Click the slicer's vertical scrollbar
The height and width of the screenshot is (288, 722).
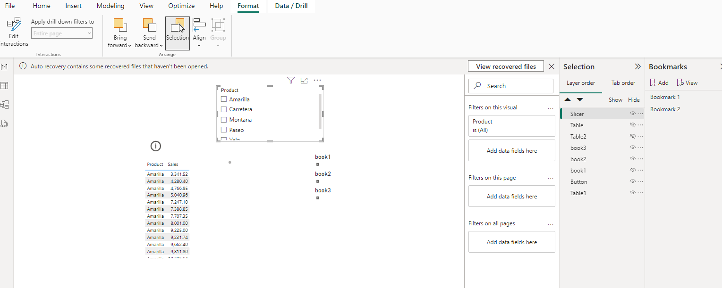point(320,111)
